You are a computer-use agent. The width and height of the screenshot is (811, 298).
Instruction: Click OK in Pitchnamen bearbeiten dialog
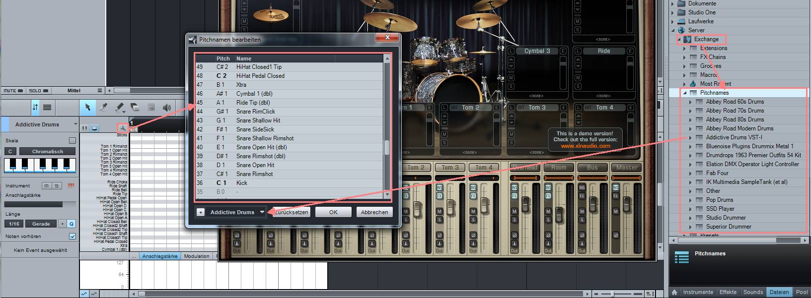pos(333,212)
